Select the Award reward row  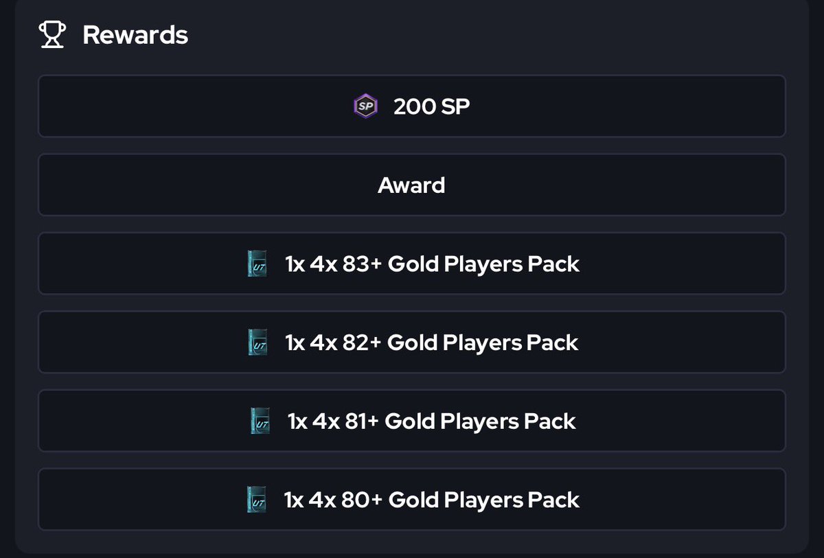point(412,185)
